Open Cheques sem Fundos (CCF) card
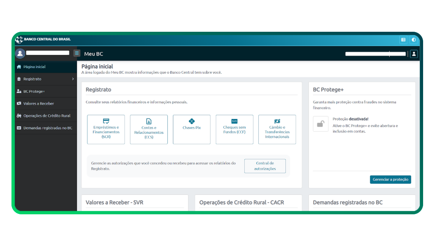Image resolution: width=435 pixels, height=227 pixels. 234,130
